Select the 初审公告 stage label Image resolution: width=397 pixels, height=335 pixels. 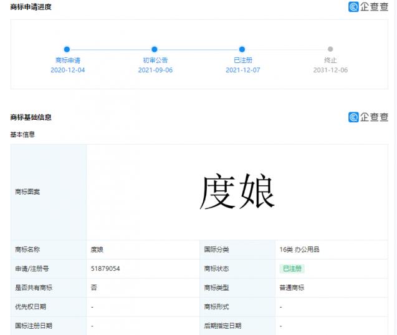point(155,61)
